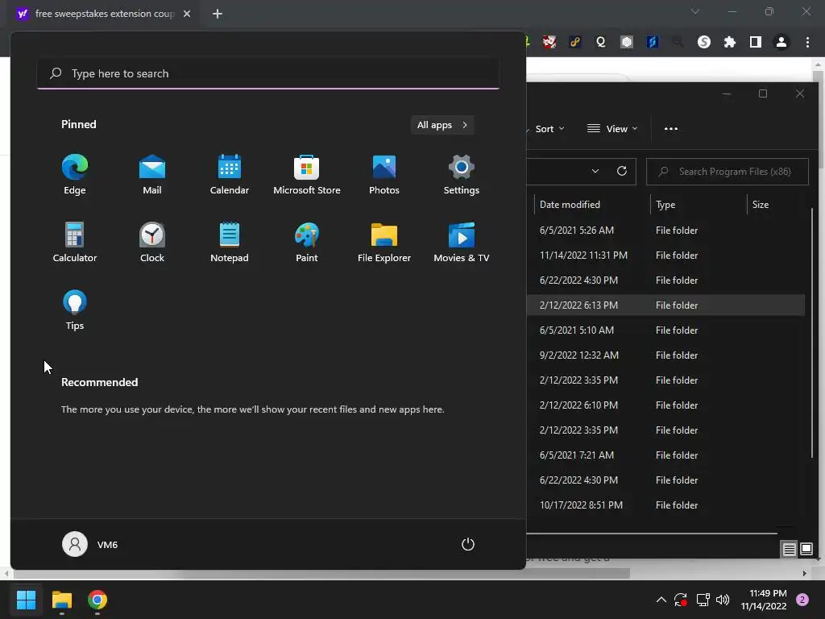Click the gray hexagon extension icon
This screenshot has height=619, width=825.
tap(626, 42)
